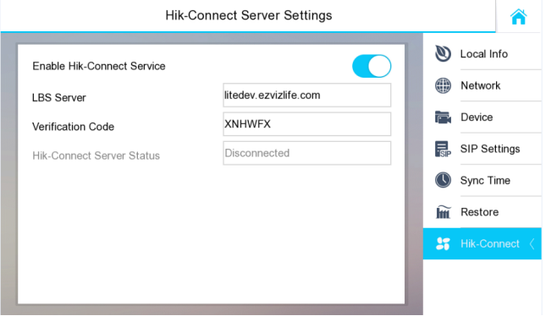Image resolution: width=551 pixels, height=316 pixels.
Task: Click the Network globe icon
Action: [443, 85]
